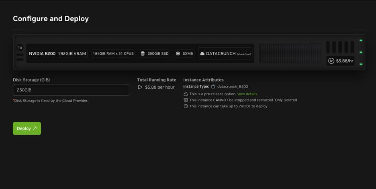Click the Configure and Deploy heading

coord(51,19)
